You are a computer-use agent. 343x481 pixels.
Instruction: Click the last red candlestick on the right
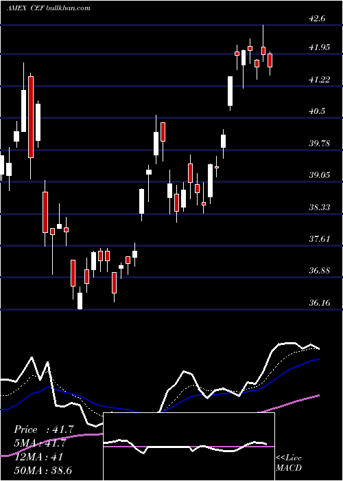(x=270, y=60)
